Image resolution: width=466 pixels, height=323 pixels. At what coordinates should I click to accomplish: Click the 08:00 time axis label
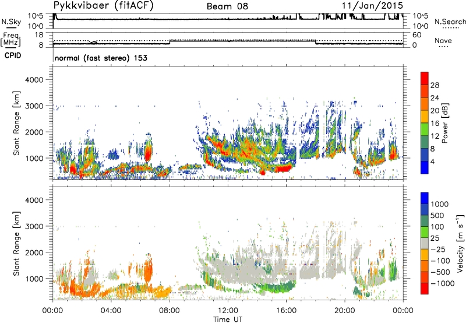point(170,311)
